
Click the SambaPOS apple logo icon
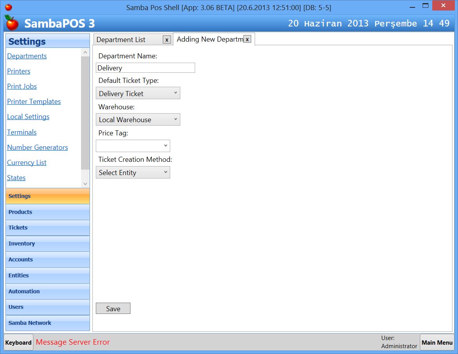point(11,23)
